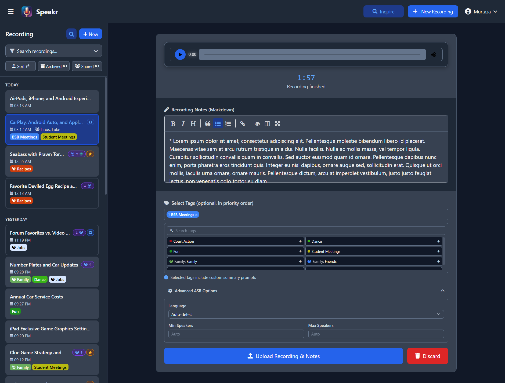505x383 pixels.
Task: Collapse the Advanced ASR Options section
Action: pyautogui.click(x=442, y=291)
